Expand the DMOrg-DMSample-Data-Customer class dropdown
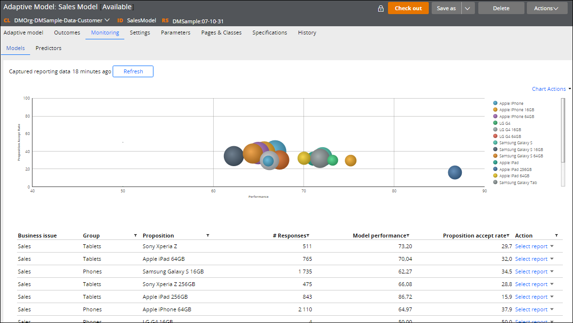573x323 pixels. [107, 21]
